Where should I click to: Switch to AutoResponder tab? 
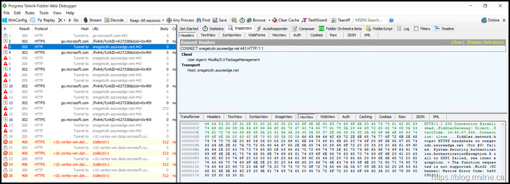[272, 29]
